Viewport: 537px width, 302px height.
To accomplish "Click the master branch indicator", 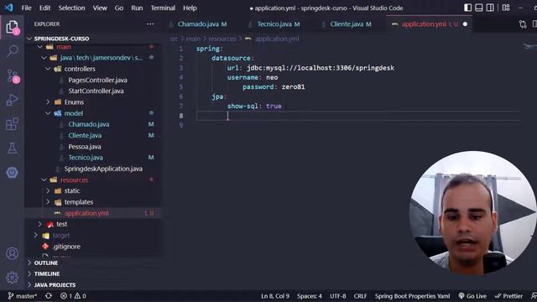I will [23, 296].
